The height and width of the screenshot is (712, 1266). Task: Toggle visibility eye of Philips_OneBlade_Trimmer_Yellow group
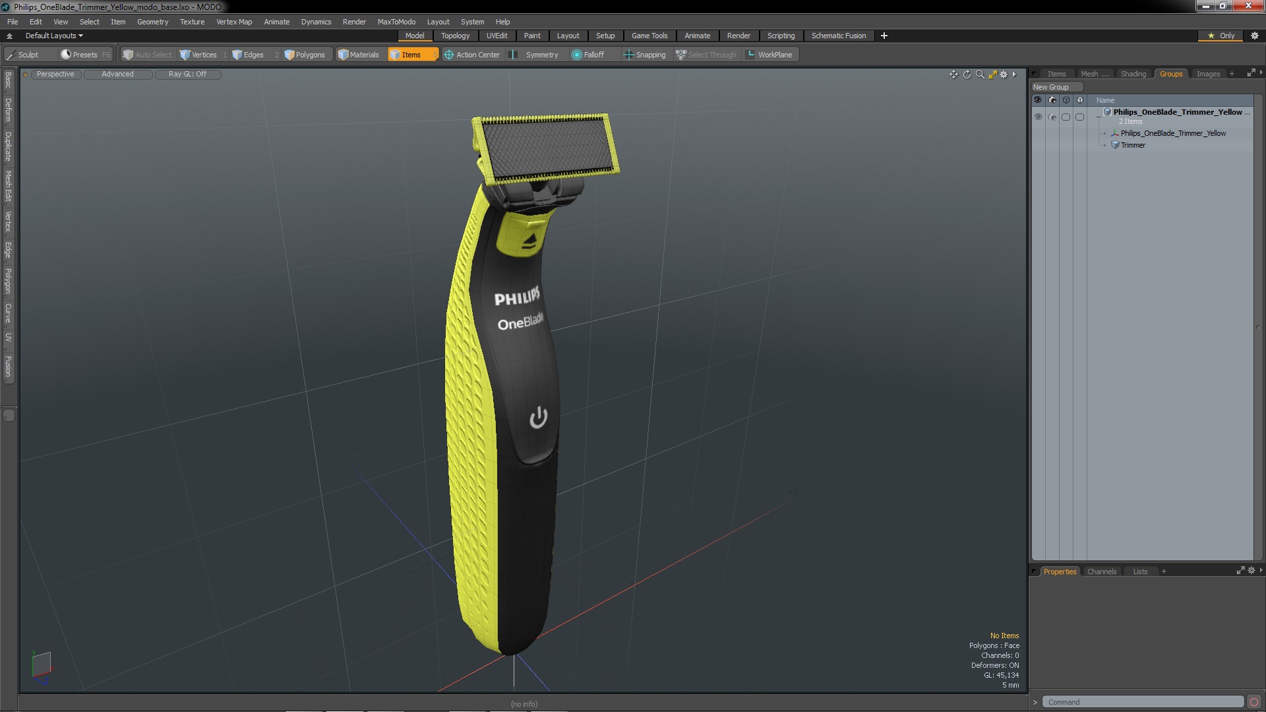[x=1038, y=117]
